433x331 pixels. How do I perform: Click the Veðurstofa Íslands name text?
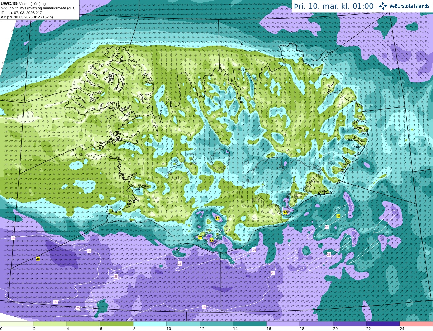[409, 6]
